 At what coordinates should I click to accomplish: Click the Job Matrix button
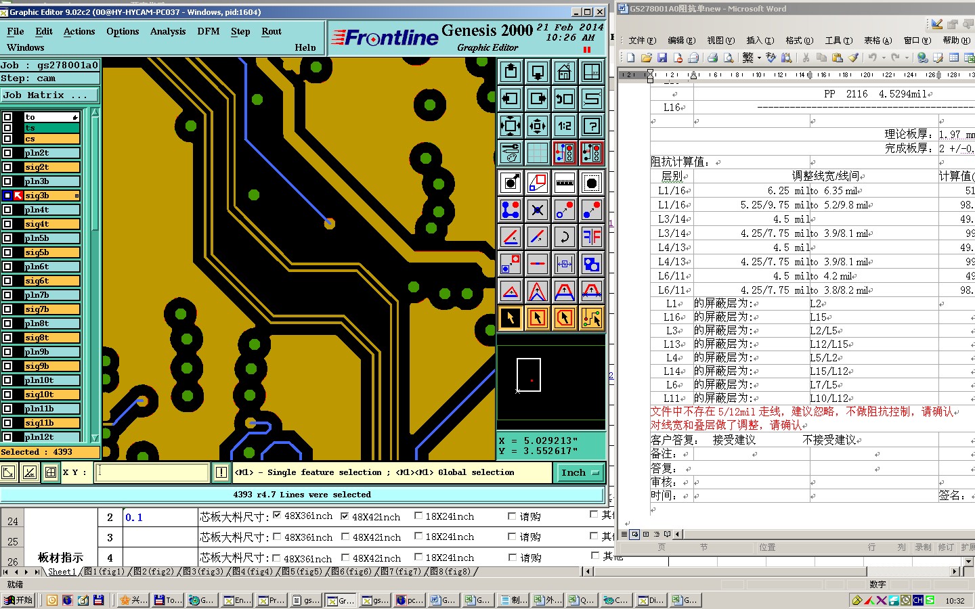pos(49,95)
